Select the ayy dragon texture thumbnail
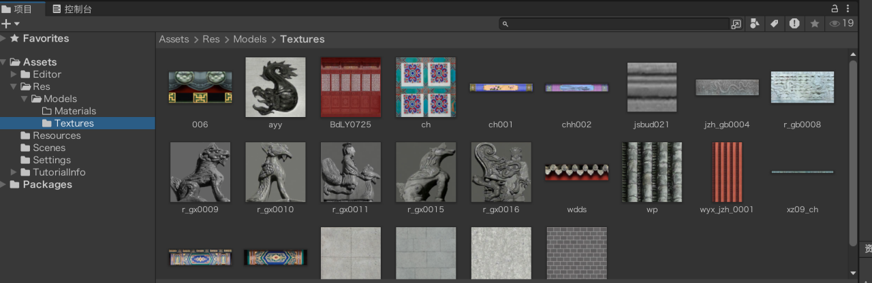Viewport: 872px width, 283px height. pos(275,87)
